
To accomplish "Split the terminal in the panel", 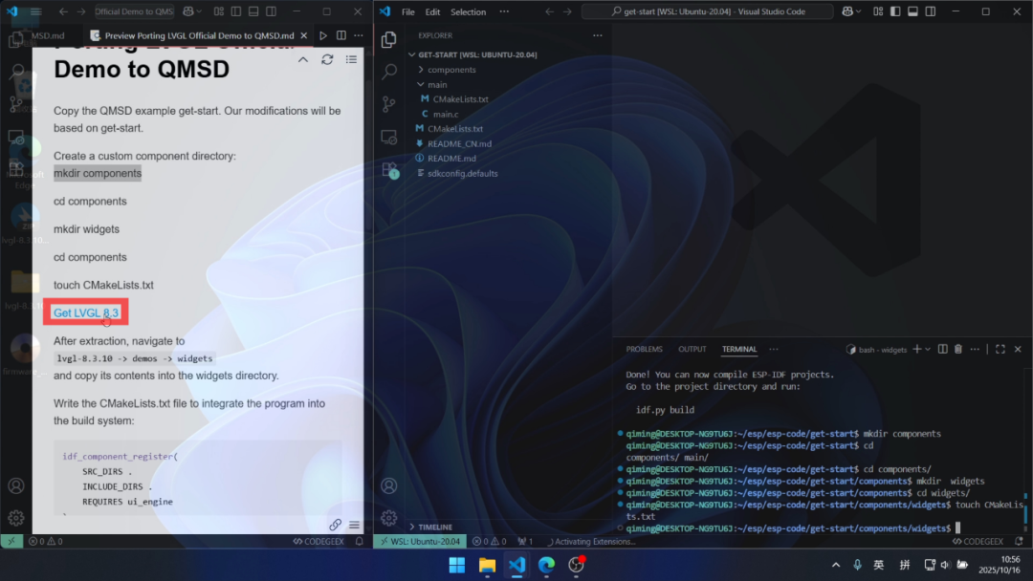I will pyautogui.click(x=943, y=350).
